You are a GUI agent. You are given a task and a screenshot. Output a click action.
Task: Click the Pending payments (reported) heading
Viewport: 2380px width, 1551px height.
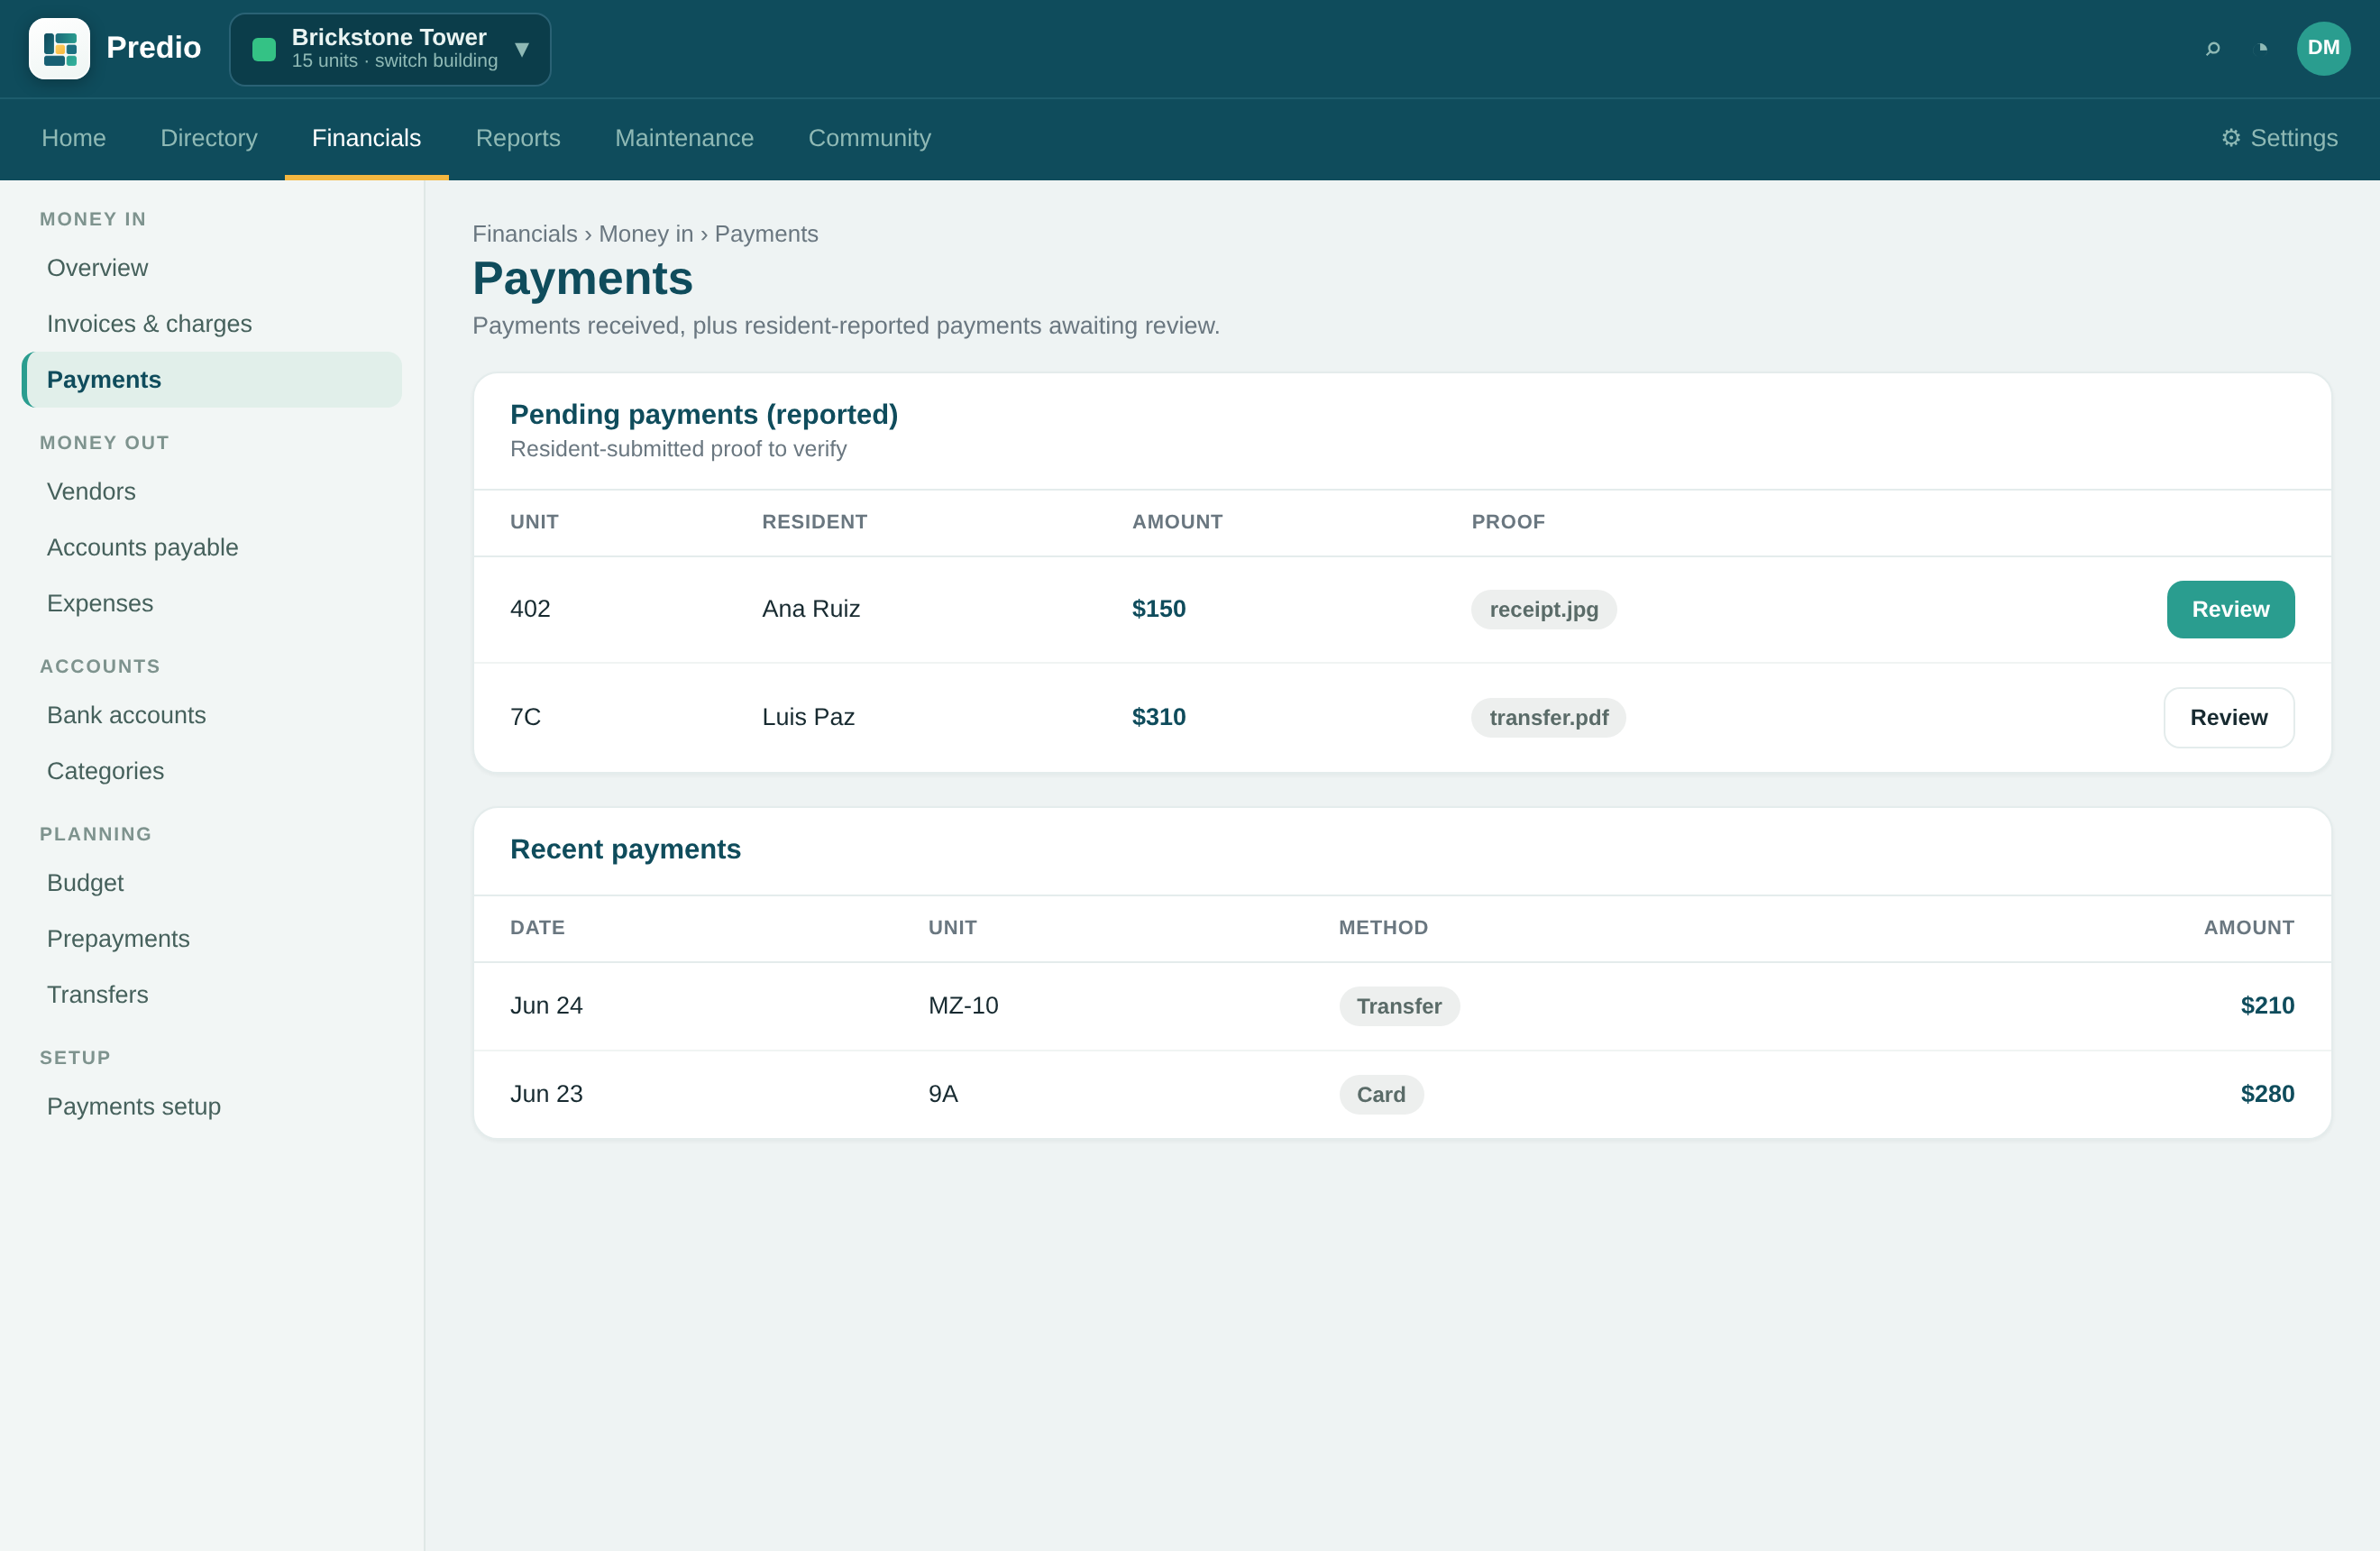[x=704, y=415]
